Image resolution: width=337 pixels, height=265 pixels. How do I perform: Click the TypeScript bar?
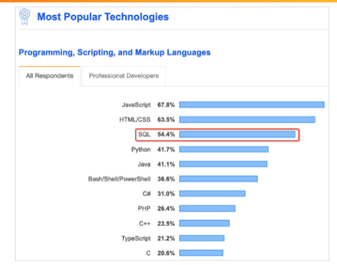[x=202, y=238]
